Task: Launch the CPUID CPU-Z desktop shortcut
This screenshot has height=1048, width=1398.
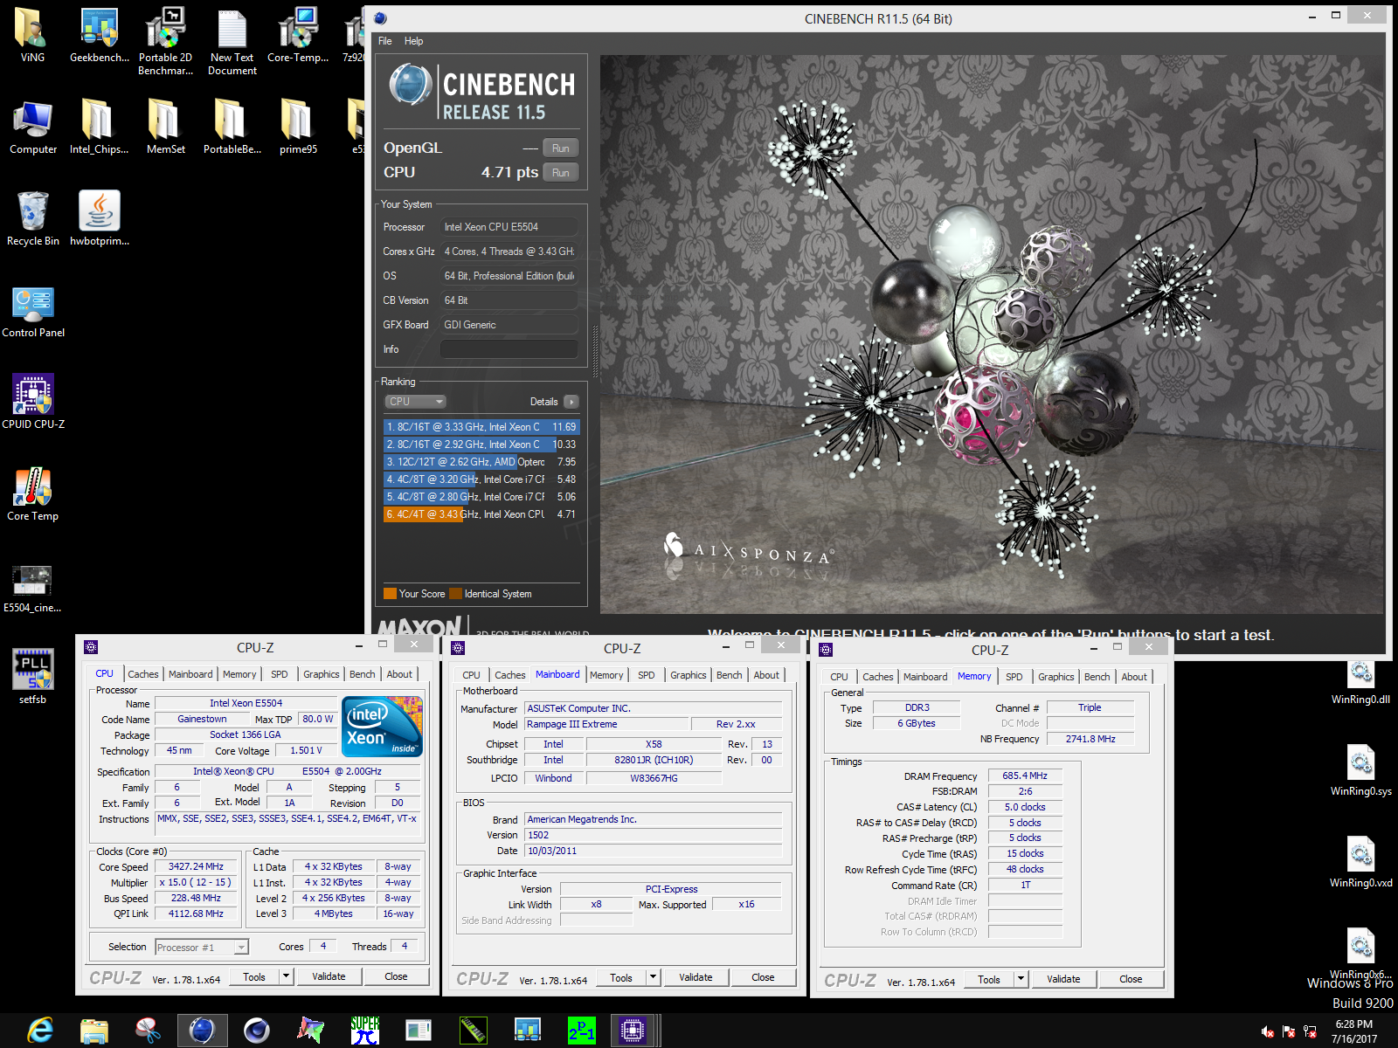Action: click(32, 402)
